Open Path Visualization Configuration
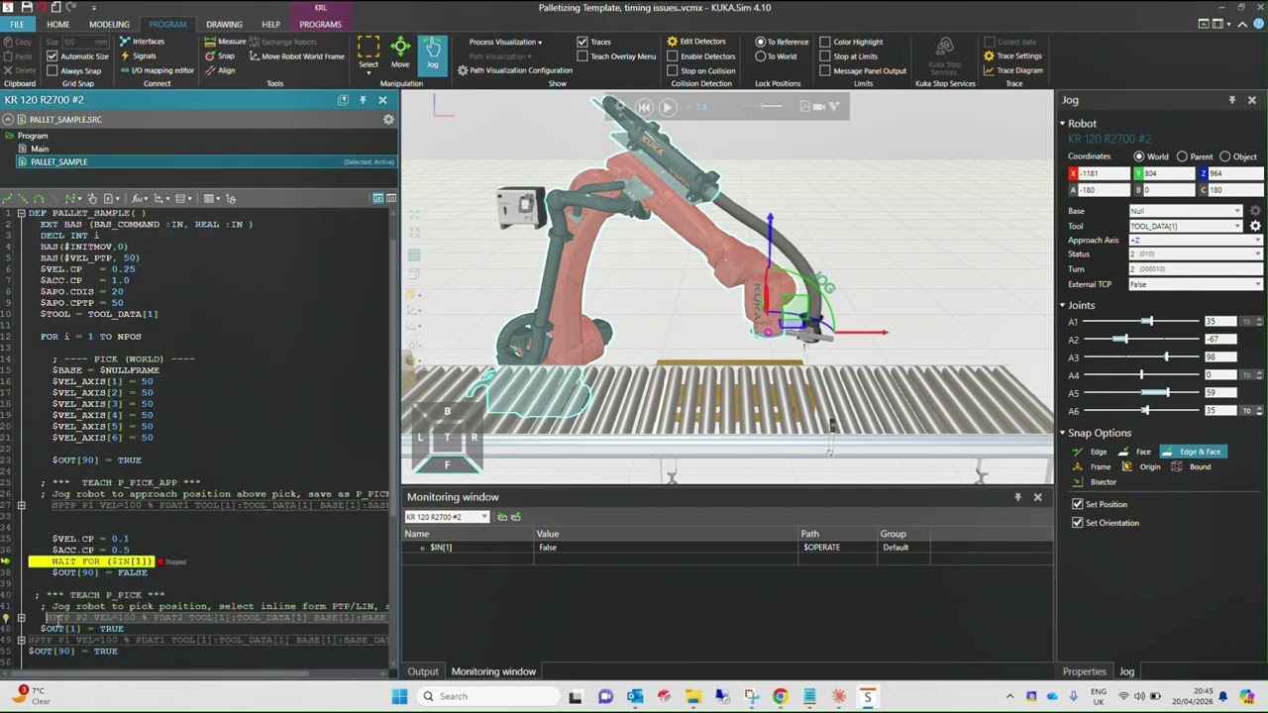 [515, 70]
